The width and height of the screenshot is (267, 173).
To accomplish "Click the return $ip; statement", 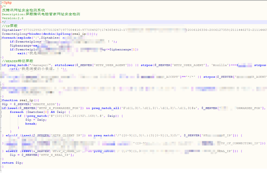I will pos(12,163).
